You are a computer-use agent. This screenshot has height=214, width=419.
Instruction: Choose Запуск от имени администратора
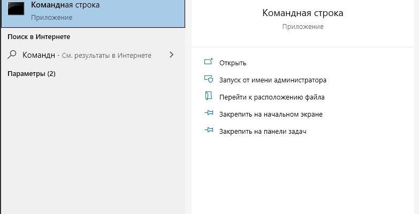pos(272,80)
